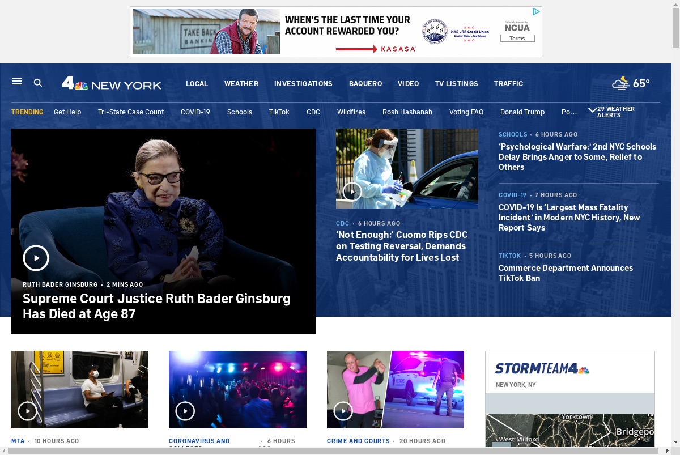Open the Weather menu section
680x455 pixels.
click(x=241, y=83)
